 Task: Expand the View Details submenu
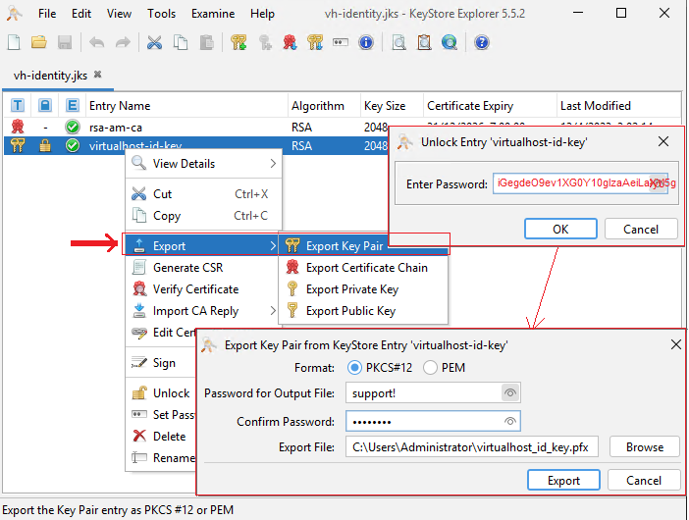pos(203,164)
